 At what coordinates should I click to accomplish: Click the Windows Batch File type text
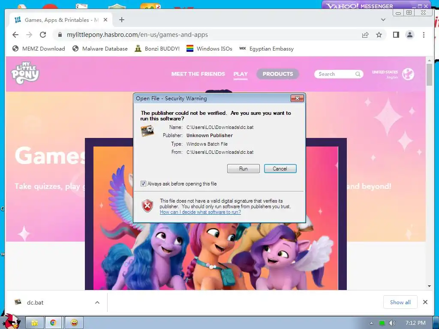[207, 144]
